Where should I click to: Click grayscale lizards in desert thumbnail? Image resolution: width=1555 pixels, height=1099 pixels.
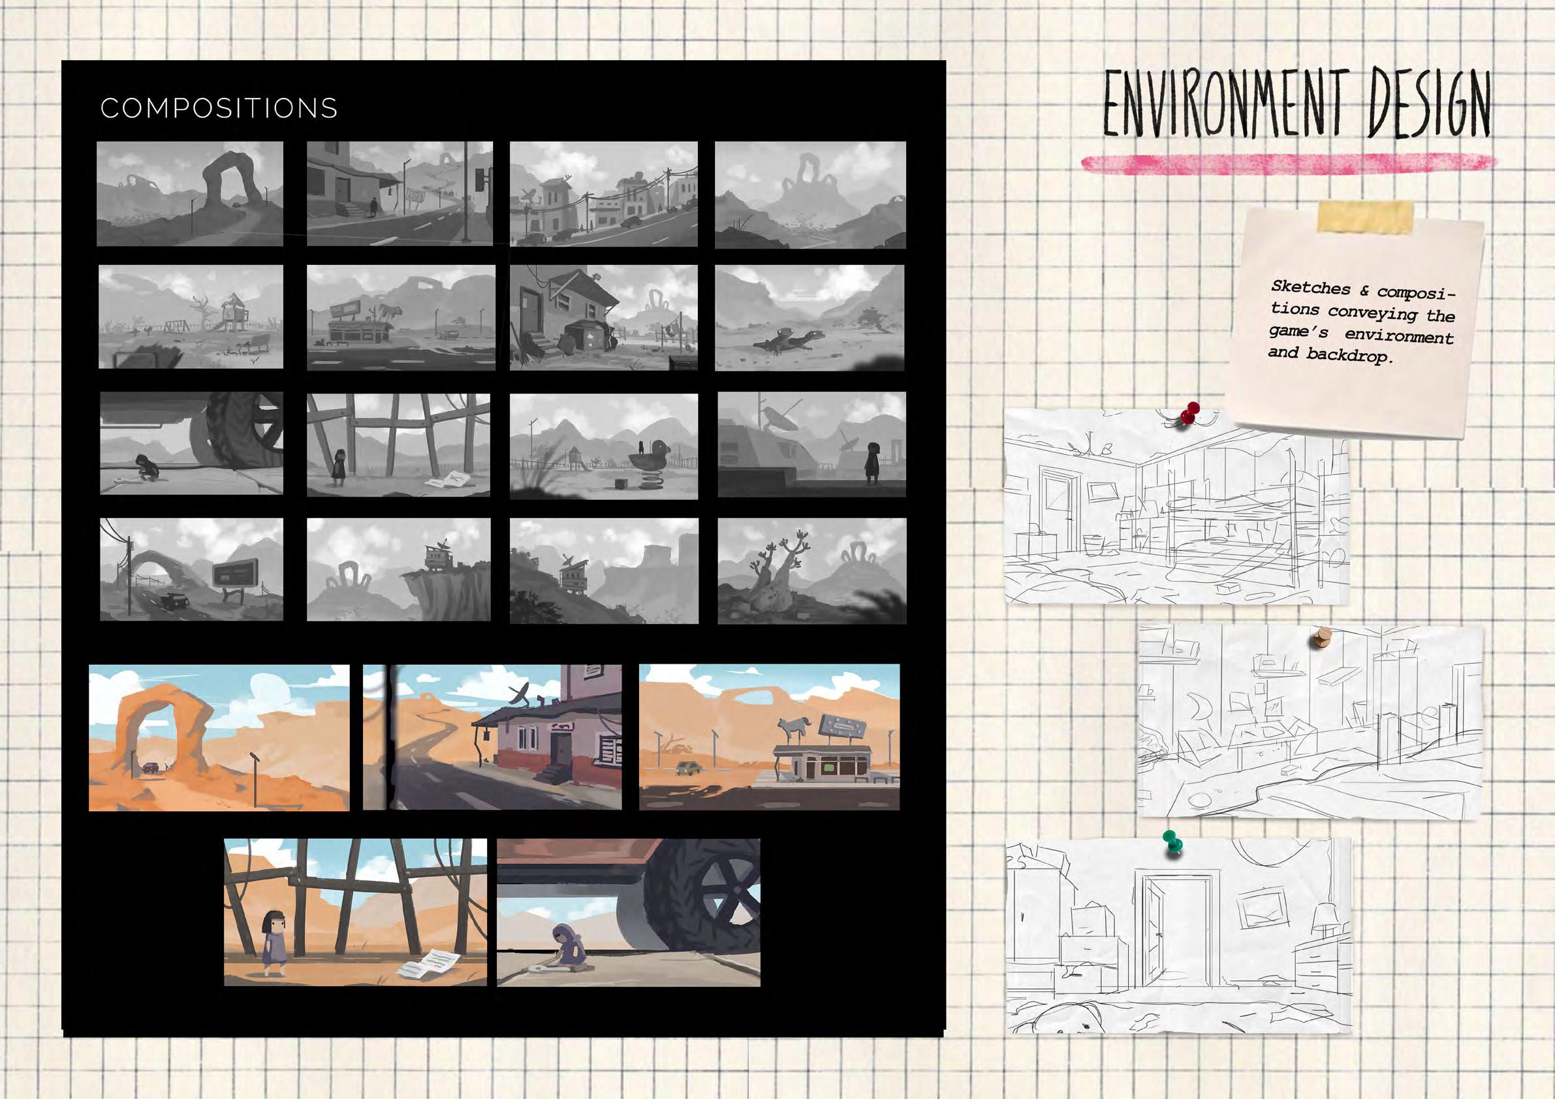pyautogui.click(x=809, y=317)
